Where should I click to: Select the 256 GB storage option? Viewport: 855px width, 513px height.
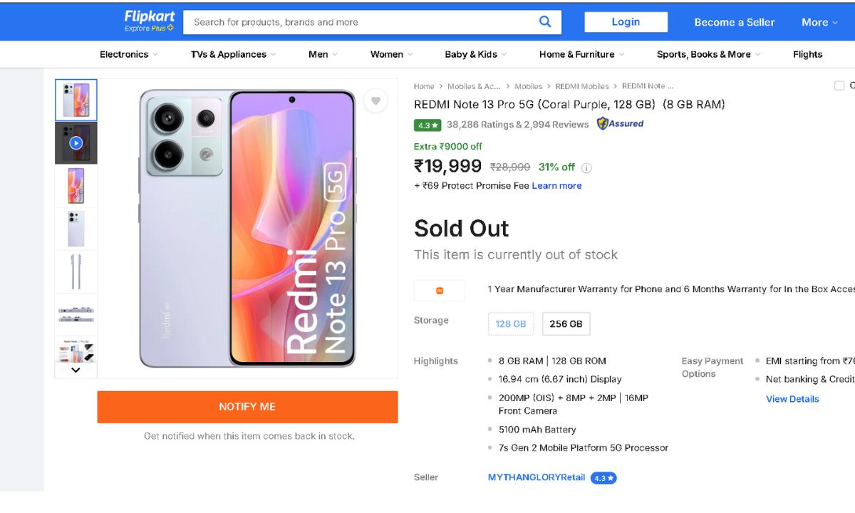[566, 323]
